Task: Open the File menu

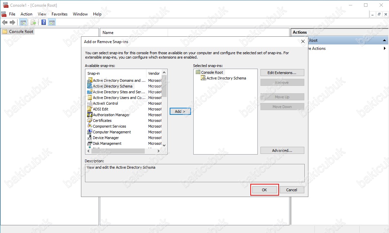Action: pos(12,14)
